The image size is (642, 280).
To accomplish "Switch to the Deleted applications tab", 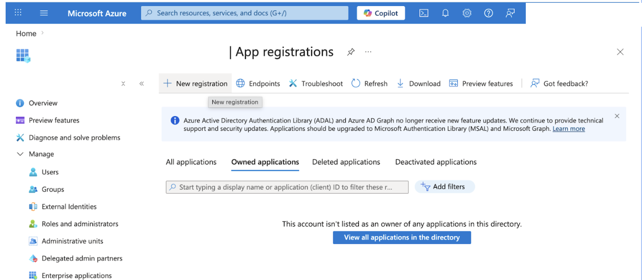I will (x=346, y=162).
